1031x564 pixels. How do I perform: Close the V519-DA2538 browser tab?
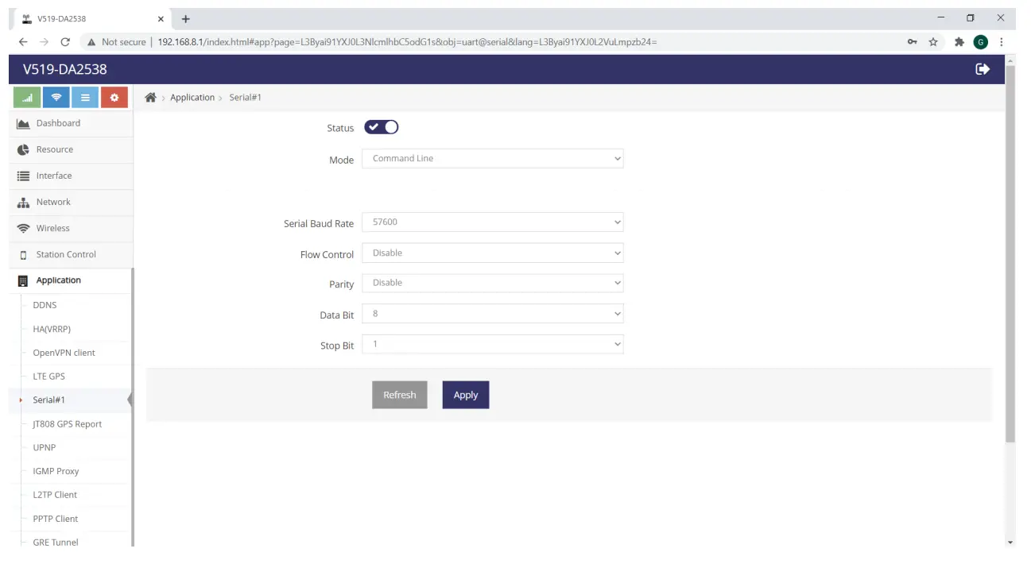(161, 18)
